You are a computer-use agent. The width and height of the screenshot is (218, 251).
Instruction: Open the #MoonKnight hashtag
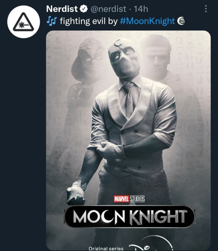point(147,21)
